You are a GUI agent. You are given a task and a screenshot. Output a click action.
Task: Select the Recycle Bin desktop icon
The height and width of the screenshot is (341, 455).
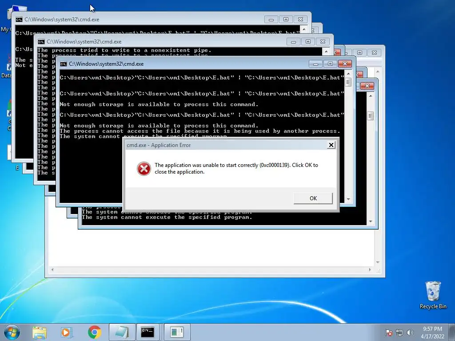pyautogui.click(x=433, y=295)
